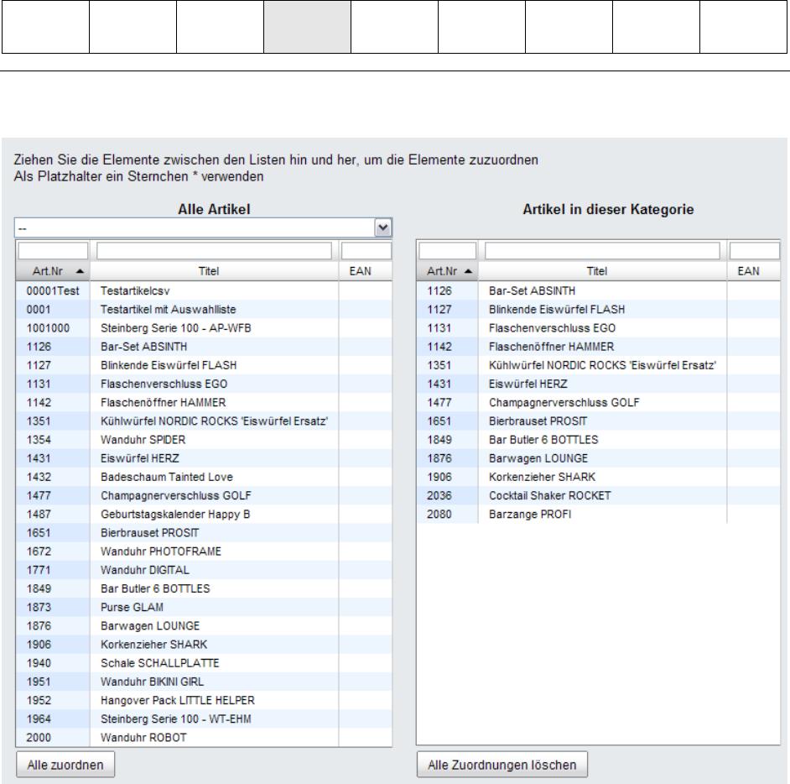Select Barwagen LOUNGE in the category list
Viewport: 790px width, 784px height.
click(x=599, y=459)
